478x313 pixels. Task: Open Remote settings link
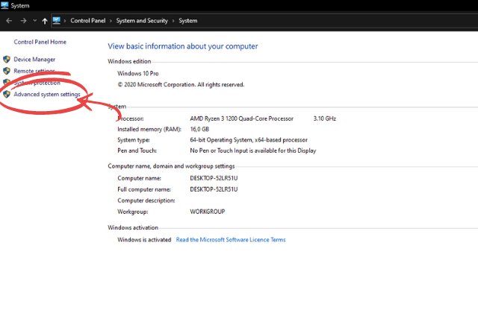tap(34, 71)
